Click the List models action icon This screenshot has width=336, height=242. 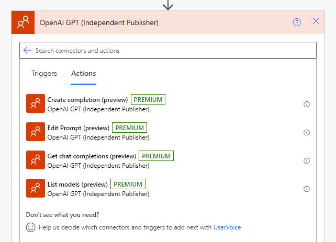coord(36,189)
